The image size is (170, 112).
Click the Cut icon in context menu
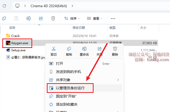pyautogui.click(x=53, y=49)
